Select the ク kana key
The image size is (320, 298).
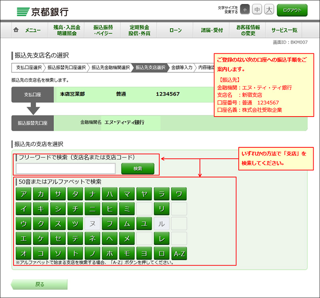click(41, 223)
